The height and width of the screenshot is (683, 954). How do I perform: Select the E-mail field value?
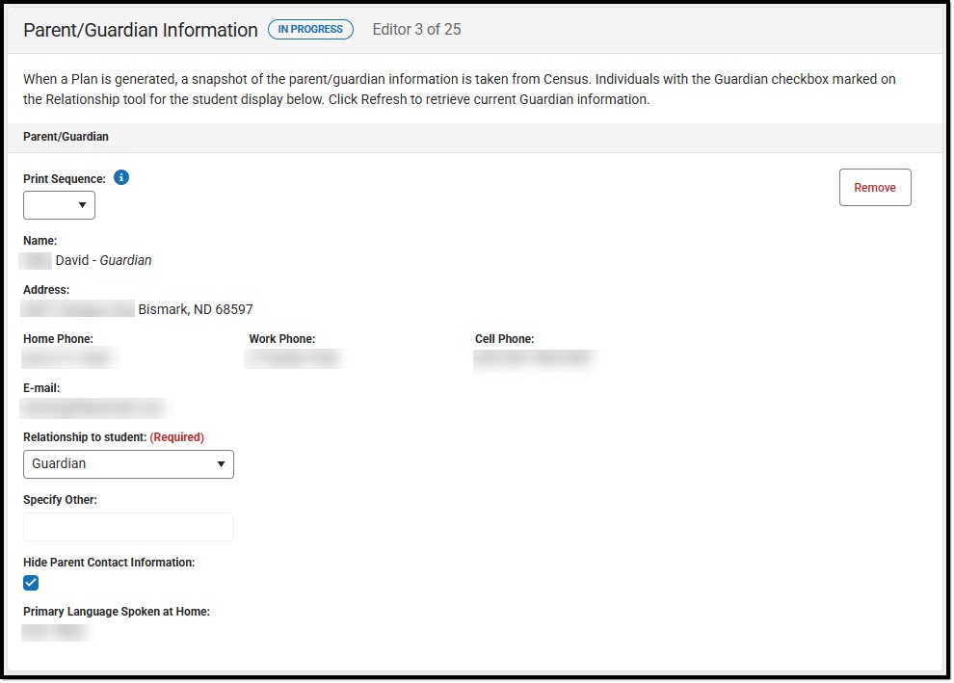pyautogui.click(x=92, y=407)
